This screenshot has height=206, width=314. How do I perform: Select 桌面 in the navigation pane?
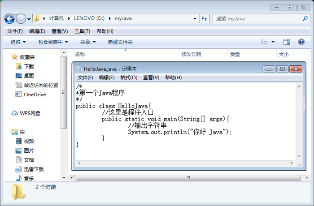pyautogui.click(x=29, y=76)
